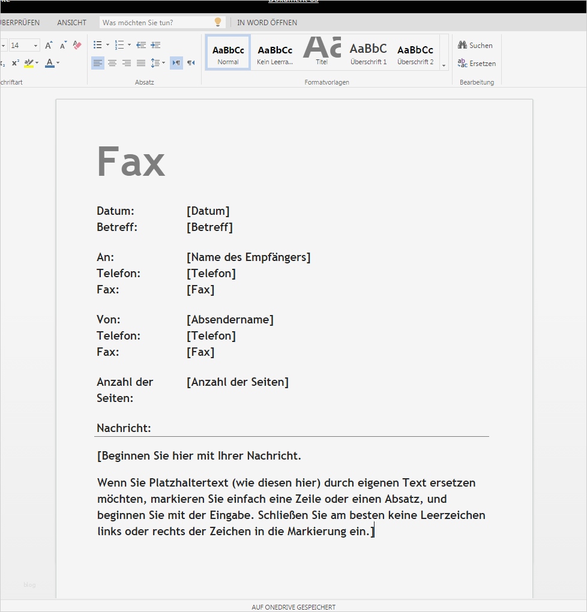Open the line spacing dropdown
Image resolution: width=587 pixels, height=612 pixels.
tap(157, 63)
